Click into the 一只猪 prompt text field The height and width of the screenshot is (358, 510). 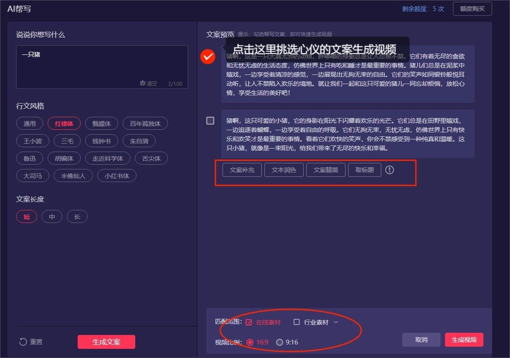(102, 67)
